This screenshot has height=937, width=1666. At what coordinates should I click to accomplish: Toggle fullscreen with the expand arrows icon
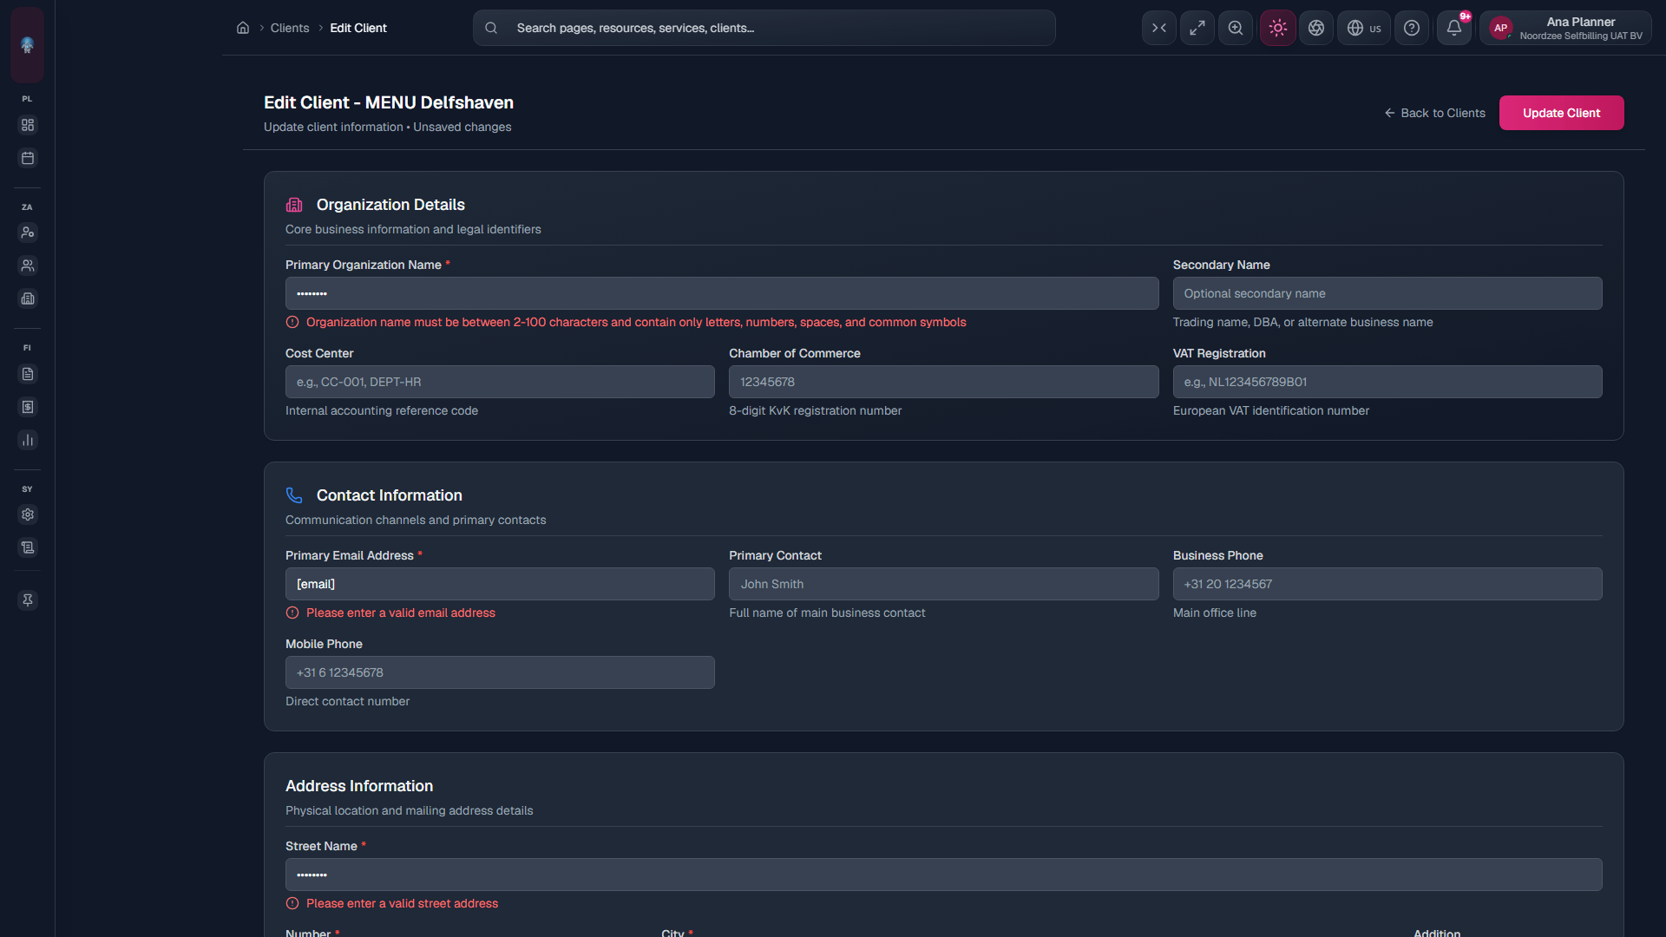click(1197, 28)
